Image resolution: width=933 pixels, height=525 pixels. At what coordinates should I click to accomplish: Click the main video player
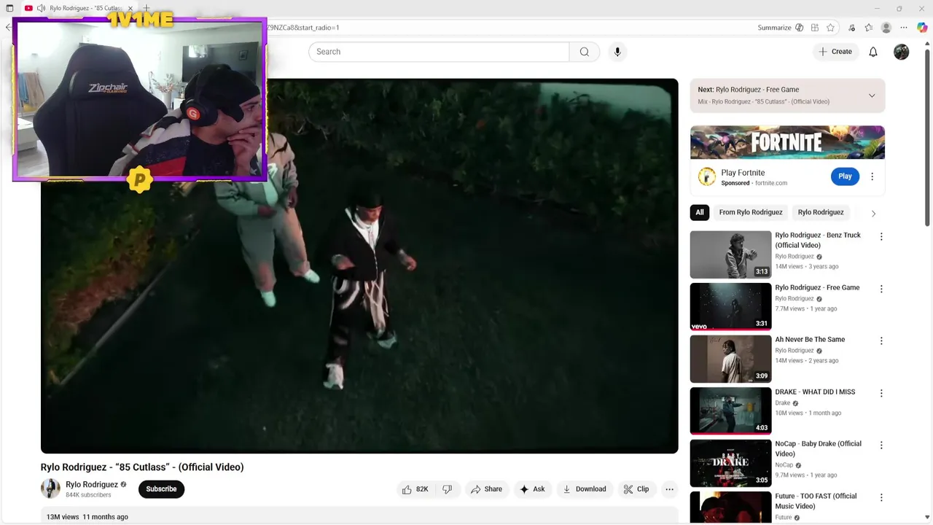(359, 266)
